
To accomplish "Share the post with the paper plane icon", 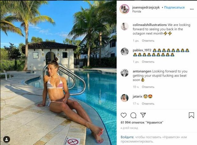I will click(x=143, y=115).
